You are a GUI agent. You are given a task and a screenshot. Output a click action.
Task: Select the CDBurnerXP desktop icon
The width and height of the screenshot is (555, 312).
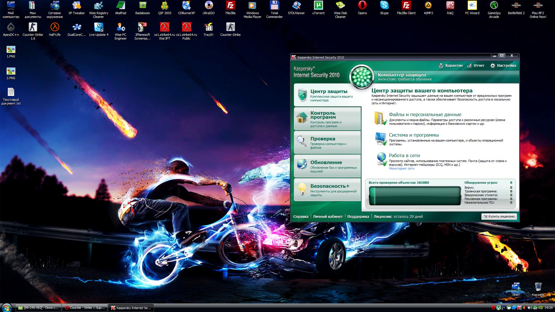pyautogui.click(x=186, y=8)
